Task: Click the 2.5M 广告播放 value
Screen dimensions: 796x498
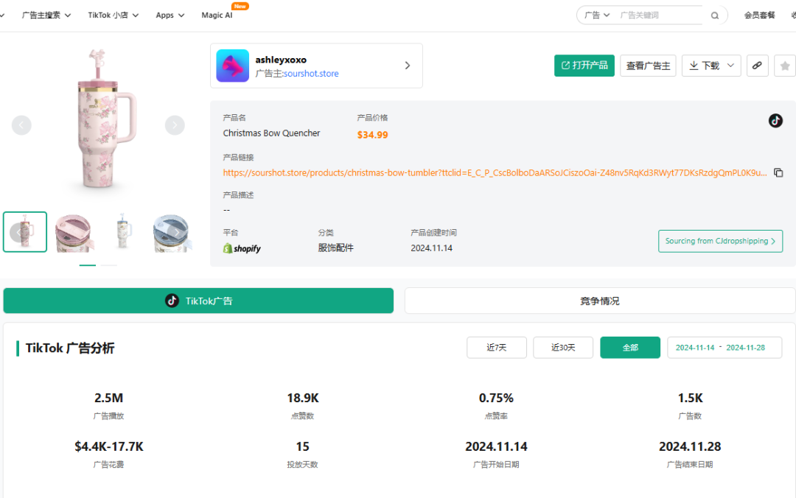Action: click(108, 398)
